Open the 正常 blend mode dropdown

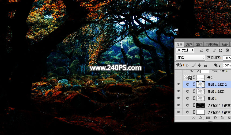click(x=190, y=58)
